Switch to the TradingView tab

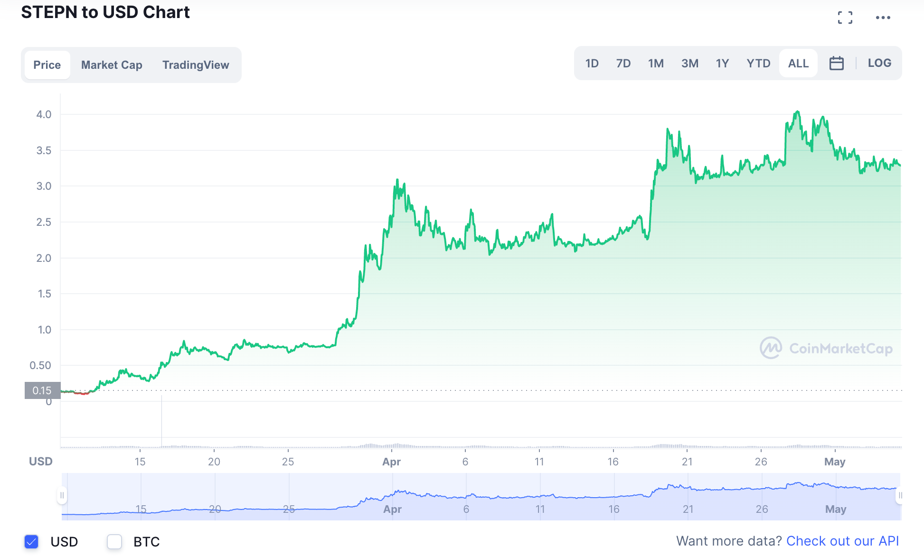(196, 65)
